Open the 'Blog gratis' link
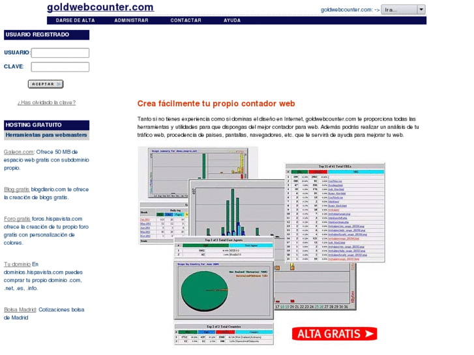Screen dimensions: 474x355 click(x=17, y=190)
